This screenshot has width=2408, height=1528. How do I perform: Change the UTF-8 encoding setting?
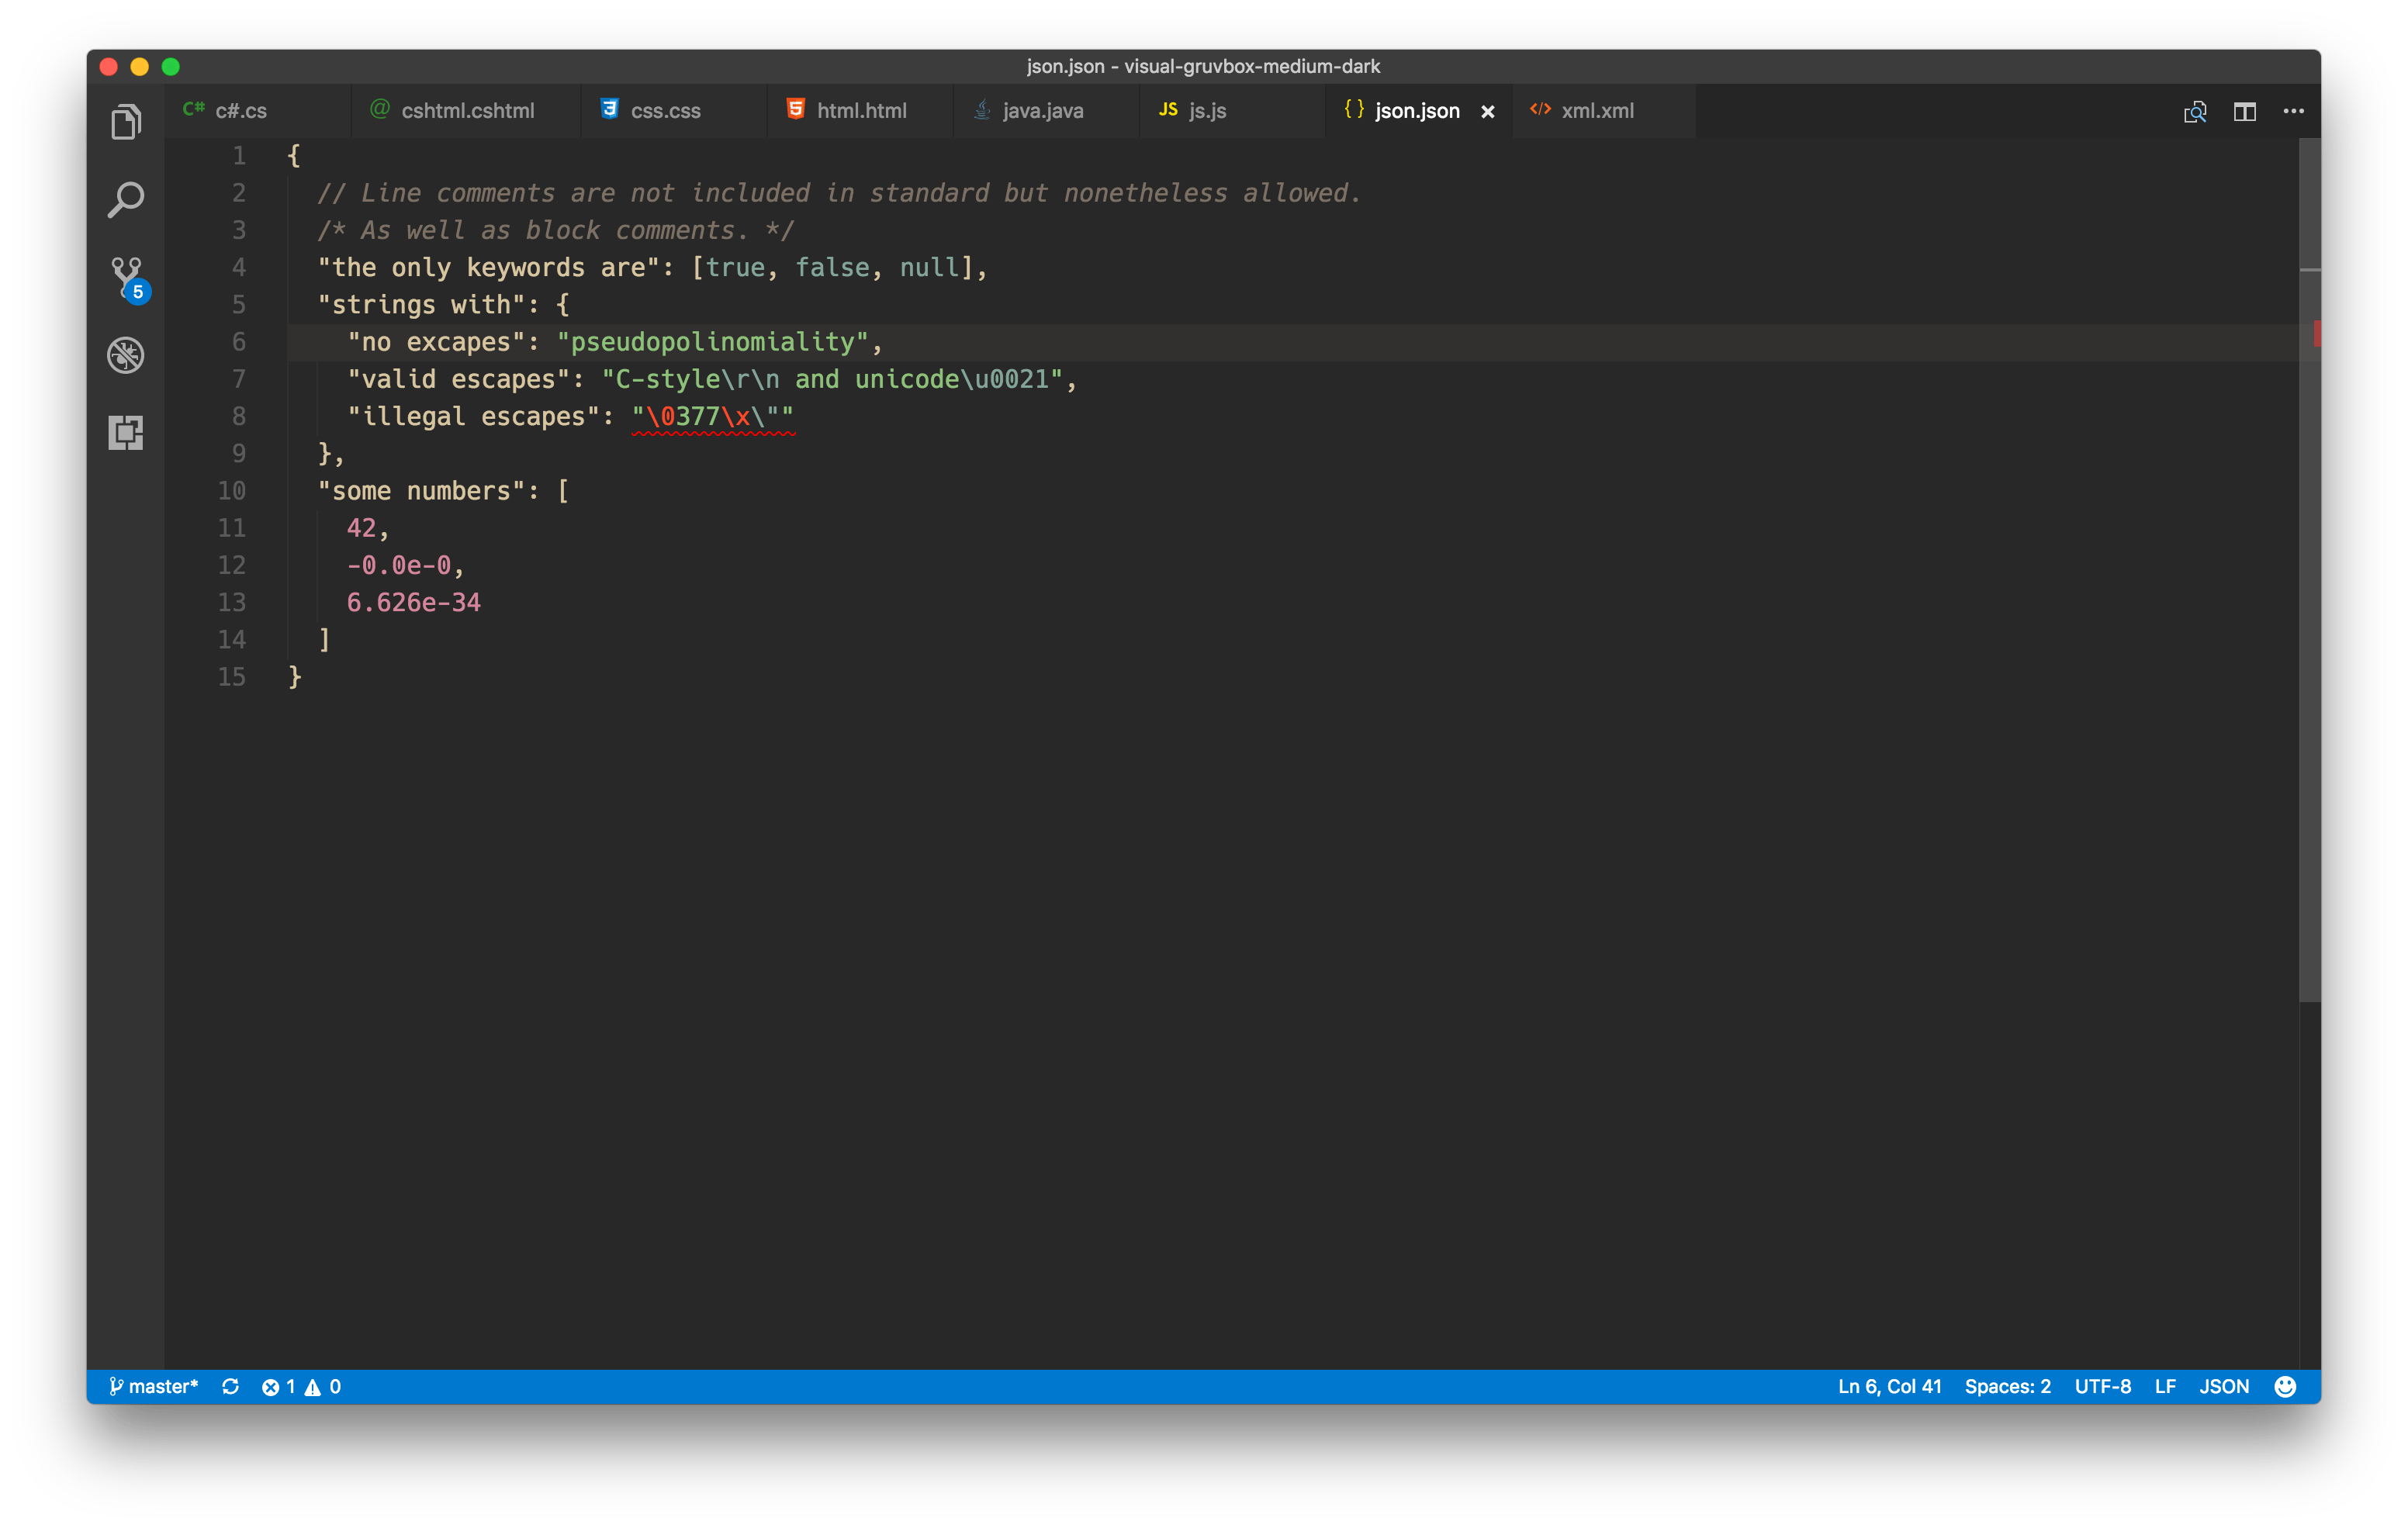coord(2102,1386)
